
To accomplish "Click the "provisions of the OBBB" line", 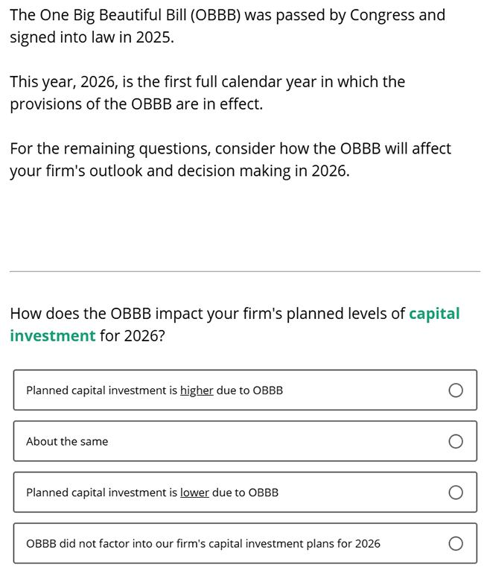I will click(136, 104).
